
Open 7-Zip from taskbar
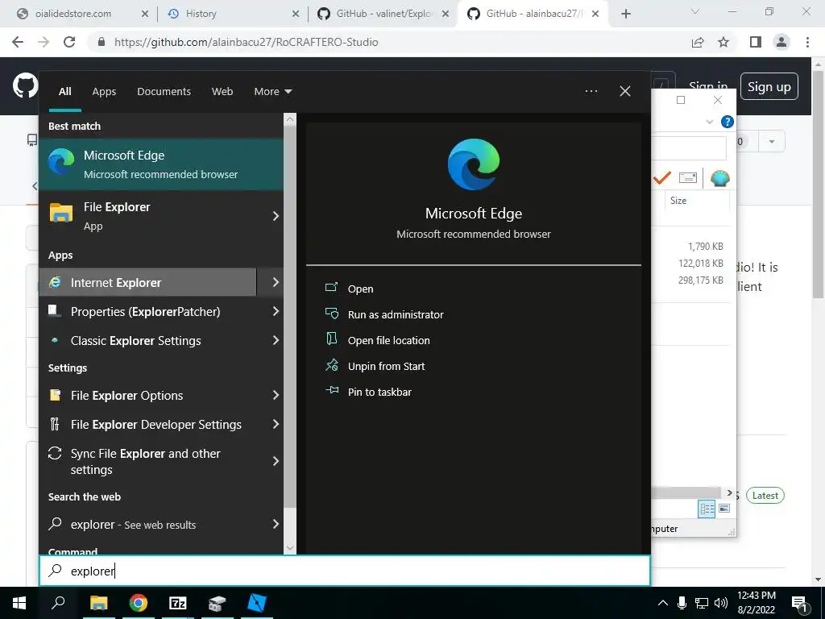click(x=178, y=603)
